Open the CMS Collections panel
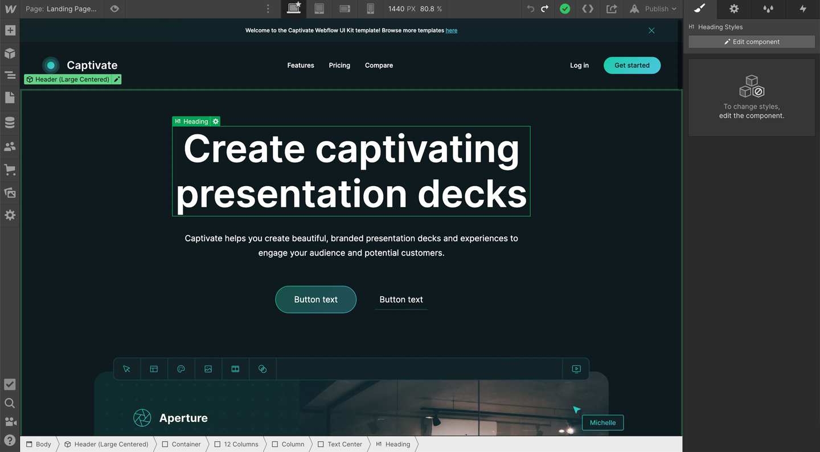This screenshot has height=452, width=820. pos(10,122)
